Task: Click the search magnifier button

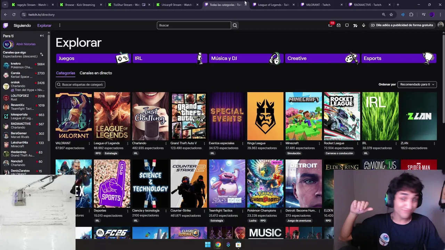Action: point(235,25)
